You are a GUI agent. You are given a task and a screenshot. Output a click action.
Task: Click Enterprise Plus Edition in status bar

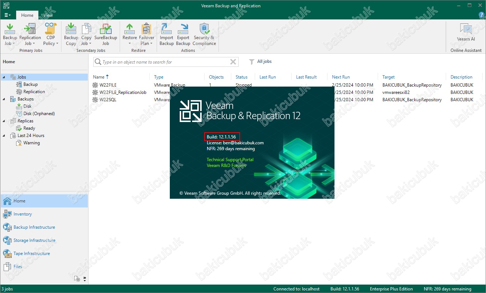click(x=391, y=289)
